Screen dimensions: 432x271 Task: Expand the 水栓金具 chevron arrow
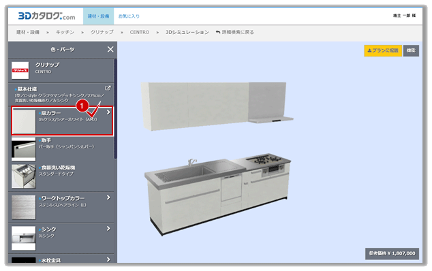coord(108,259)
